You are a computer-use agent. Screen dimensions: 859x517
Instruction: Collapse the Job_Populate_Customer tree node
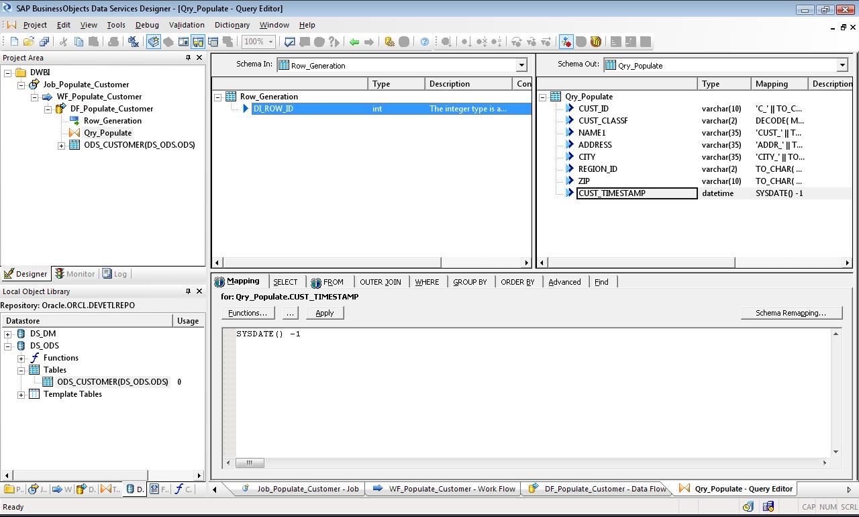(x=21, y=85)
